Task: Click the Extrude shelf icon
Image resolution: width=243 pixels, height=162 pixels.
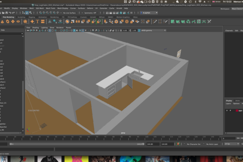Action: point(106,21)
